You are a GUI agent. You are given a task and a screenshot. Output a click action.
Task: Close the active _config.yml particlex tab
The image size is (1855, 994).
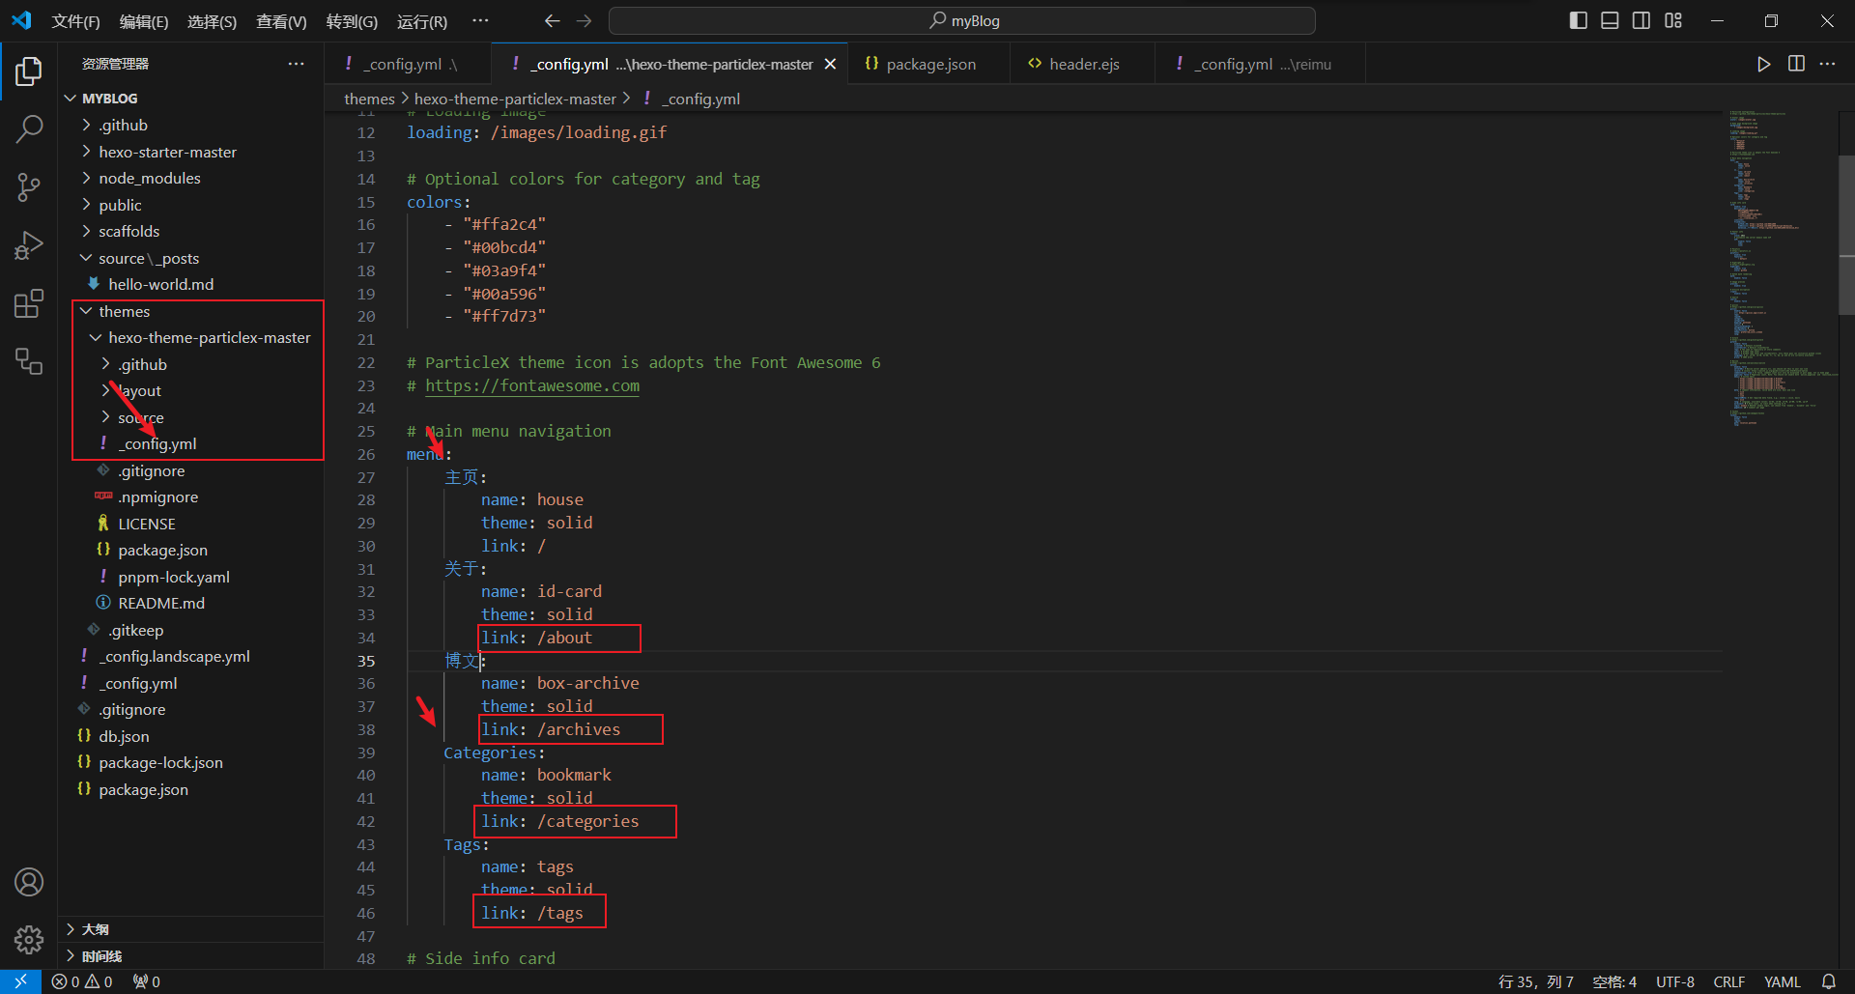click(830, 64)
